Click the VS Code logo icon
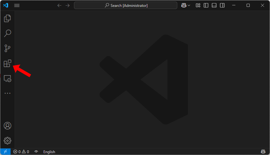The height and width of the screenshot is (155, 270). 6,5
